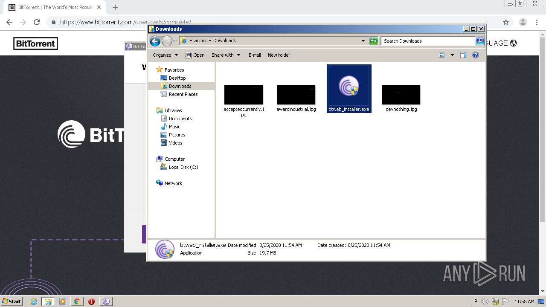Click the Windows Start button

click(x=12, y=301)
